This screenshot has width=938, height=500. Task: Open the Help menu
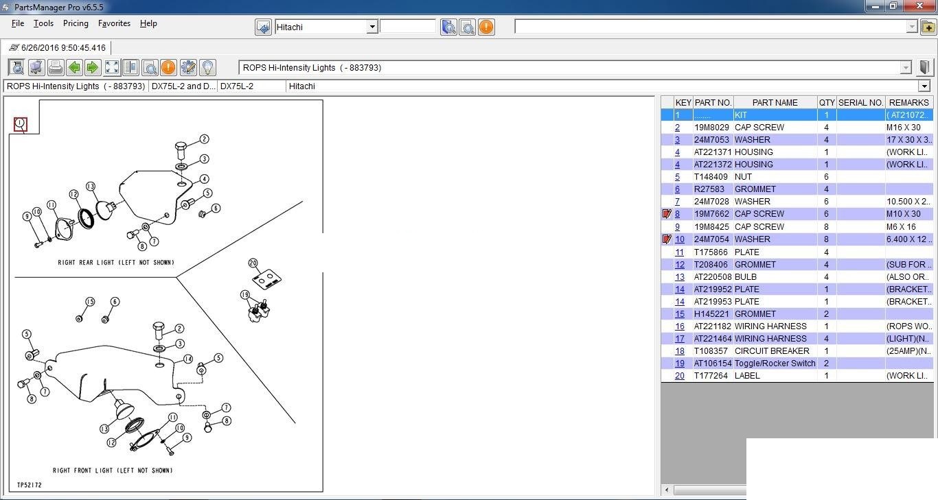point(148,23)
